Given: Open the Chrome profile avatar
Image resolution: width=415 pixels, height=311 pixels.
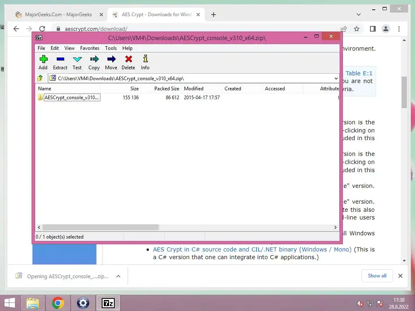Looking at the screenshot, I should (386, 29).
